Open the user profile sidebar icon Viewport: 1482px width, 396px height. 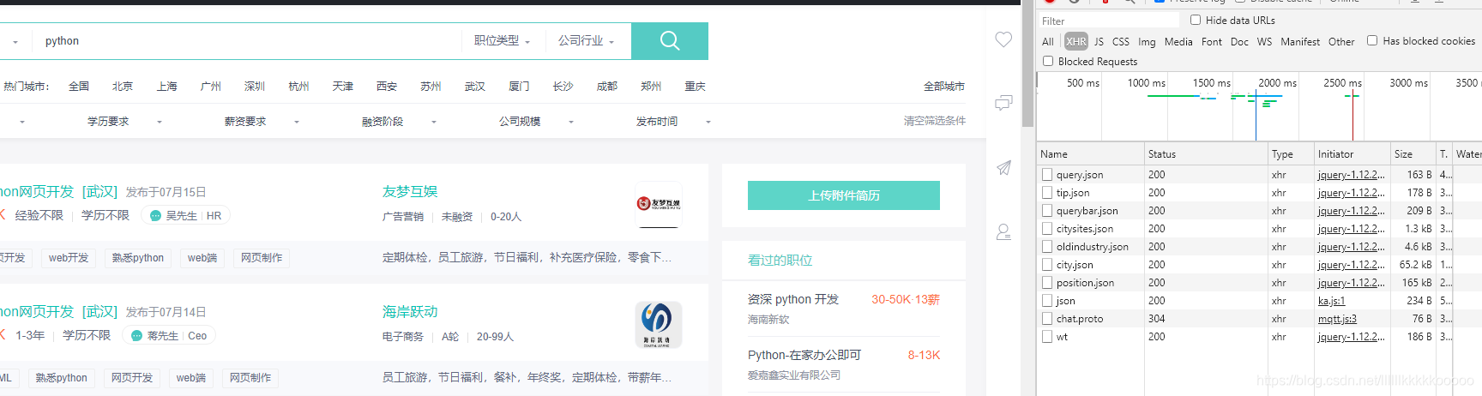1003,231
